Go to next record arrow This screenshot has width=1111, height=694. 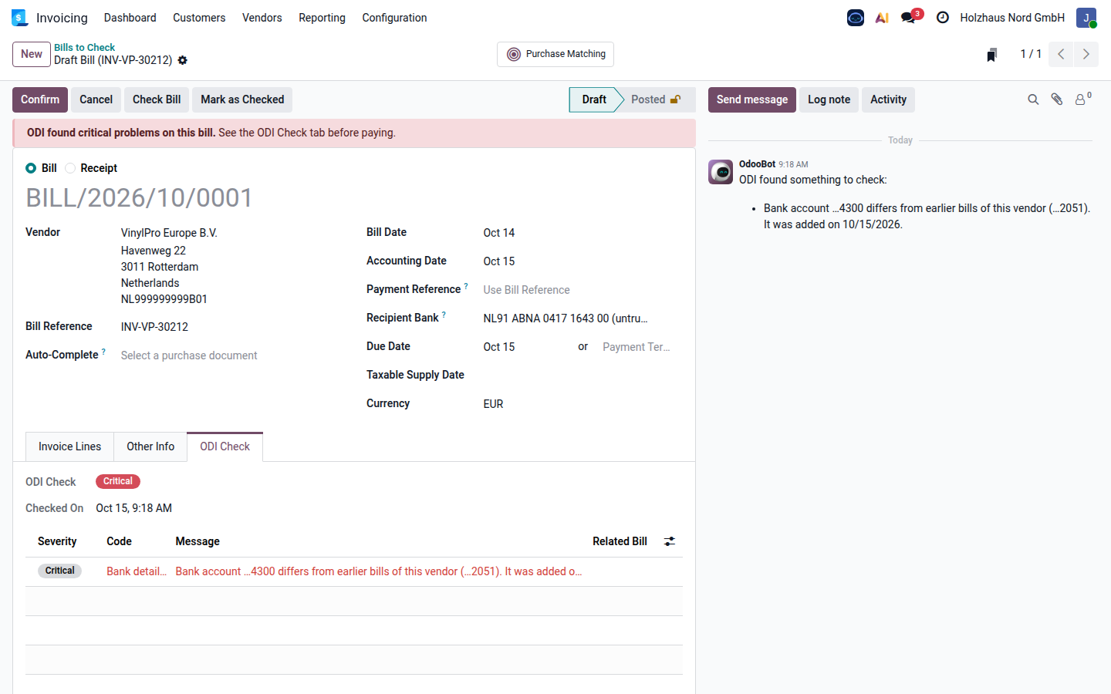tap(1086, 54)
